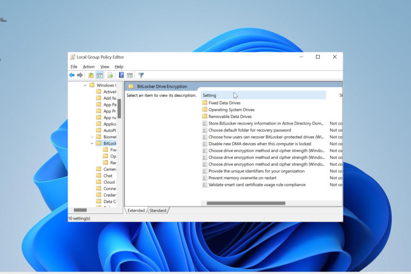Screen dimensions: 411x274
Task: Click the Setting column header
Action: [210, 95]
